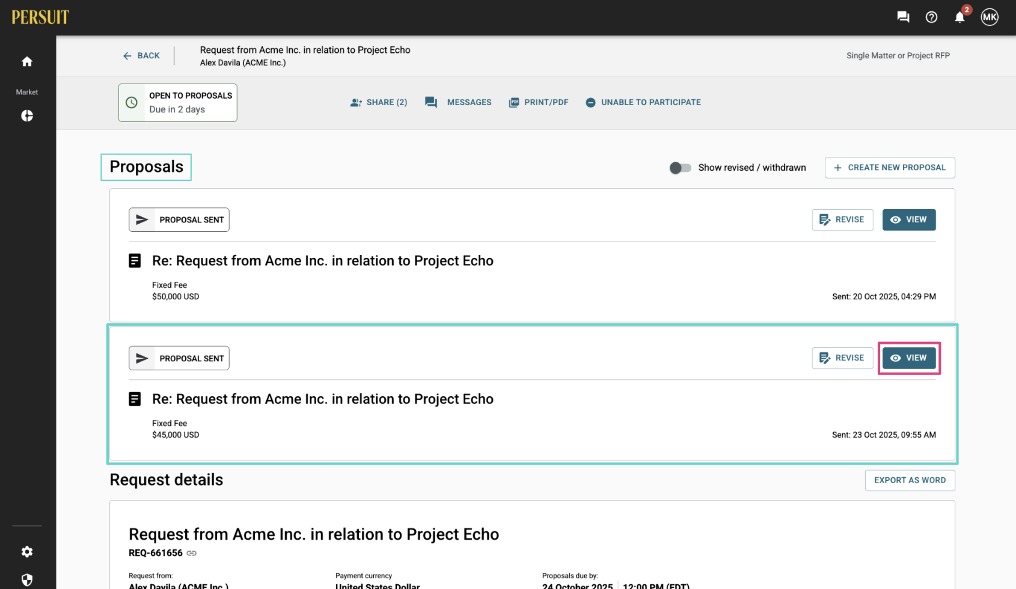The image size is (1016, 589).
Task: Click send arrow icon on $50,000 proposal
Action: (142, 220)
